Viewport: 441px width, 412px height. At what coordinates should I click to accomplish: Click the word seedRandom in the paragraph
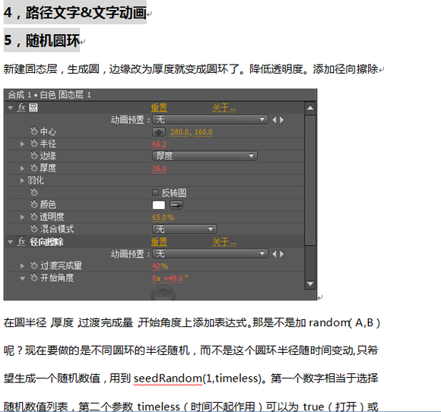[168, 379]
